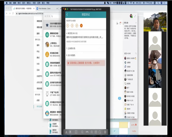This screenshot has height=137, width=172.
Task: Zoom out using the minus magnifier icon
Action: (82, 132)
